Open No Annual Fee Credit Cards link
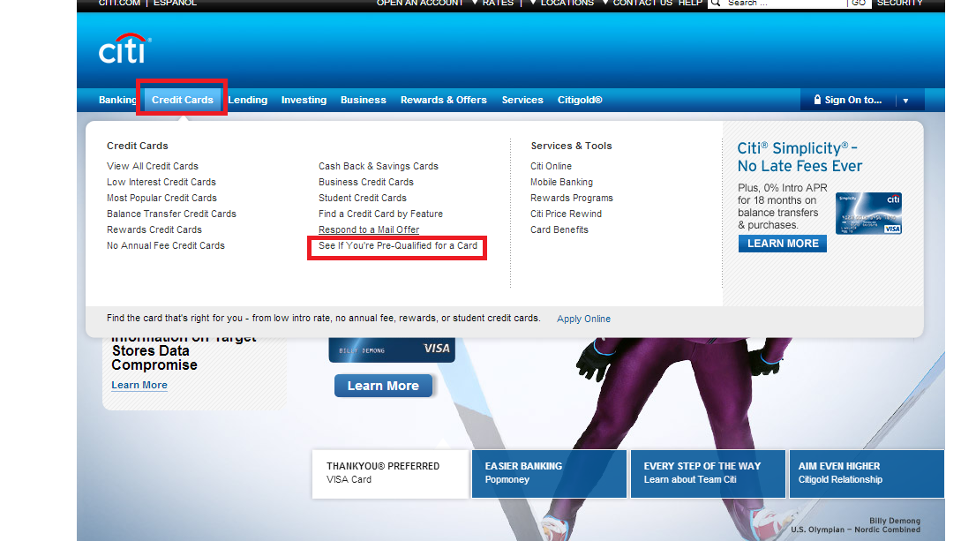This screenshot has height=541, width=961. (166, 245)
